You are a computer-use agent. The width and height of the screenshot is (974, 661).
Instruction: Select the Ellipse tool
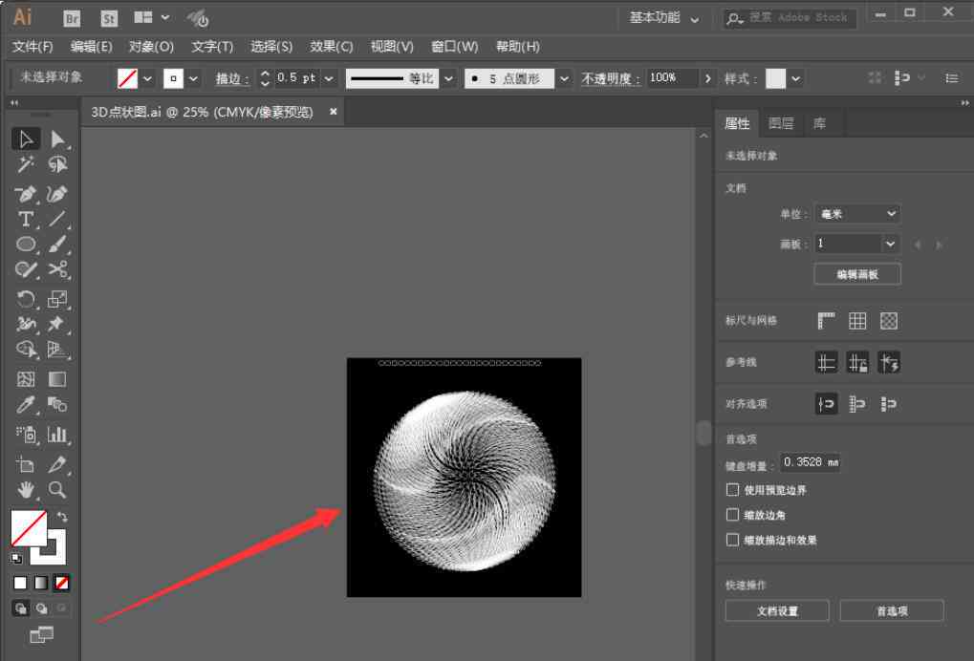point(26,244)
